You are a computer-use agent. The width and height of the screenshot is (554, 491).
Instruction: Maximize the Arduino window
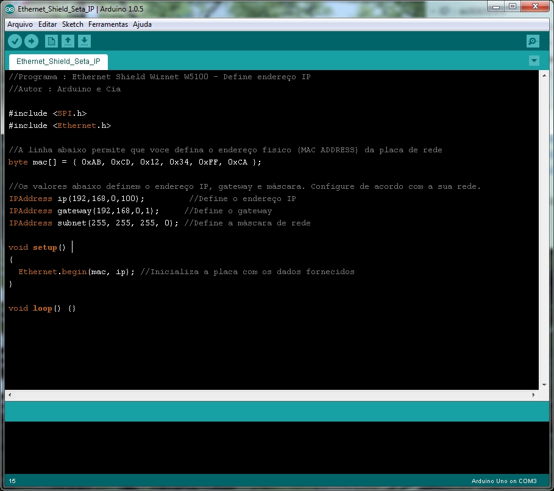click(x=513, y=7)
